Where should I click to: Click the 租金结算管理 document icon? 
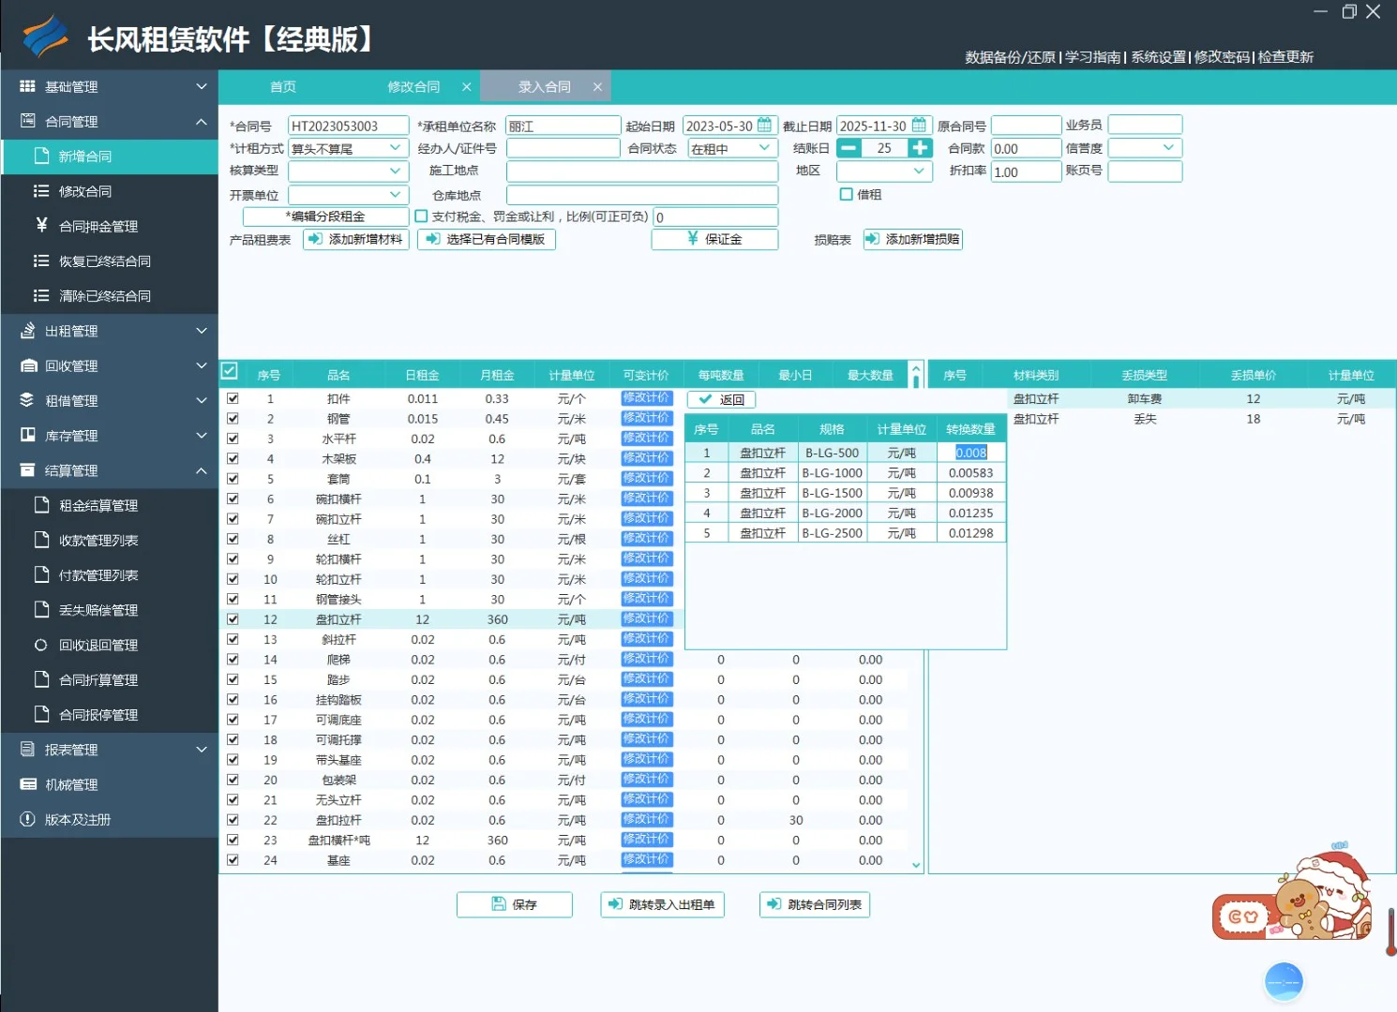[41, 505]
